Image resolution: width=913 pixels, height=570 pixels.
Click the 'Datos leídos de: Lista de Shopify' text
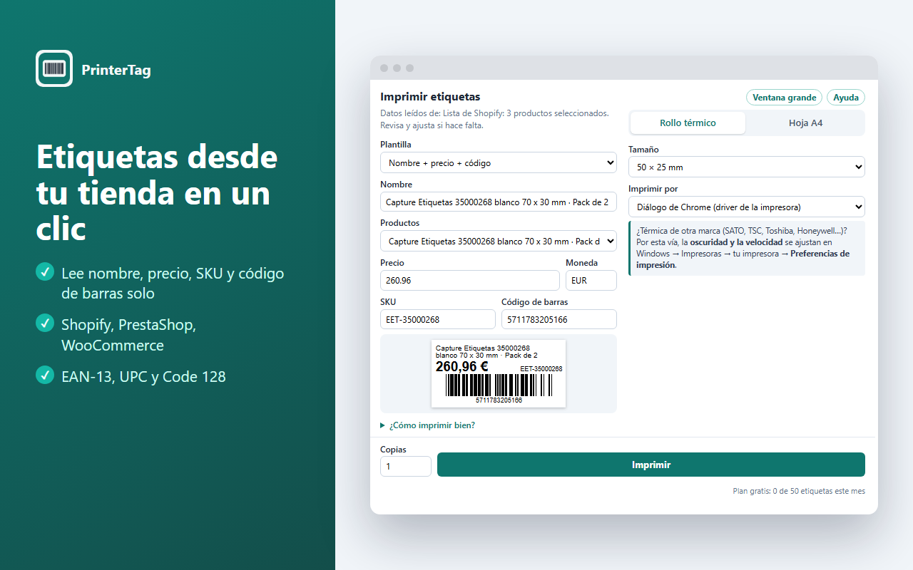tap(495, 119)
